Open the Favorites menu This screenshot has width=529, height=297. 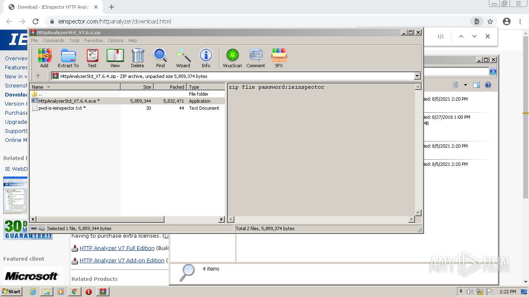click(x=94, y=40)
